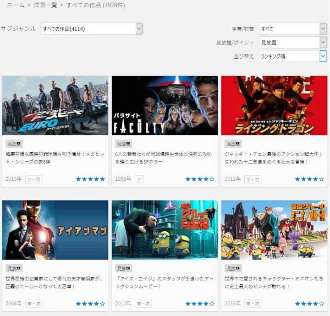Click 見放題 badge on ミニオン危機一発 card
Viewport: 330px width, 316px height.
tap(233, 268)
